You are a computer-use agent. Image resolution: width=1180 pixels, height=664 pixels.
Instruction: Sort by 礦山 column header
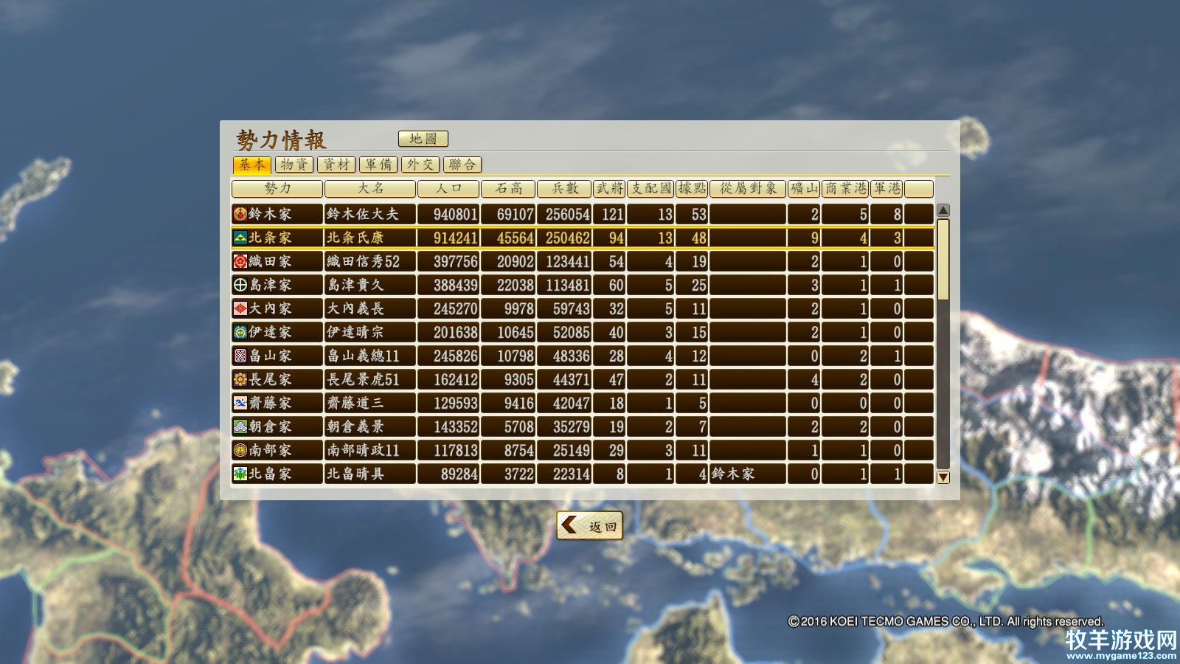[804, 189]
